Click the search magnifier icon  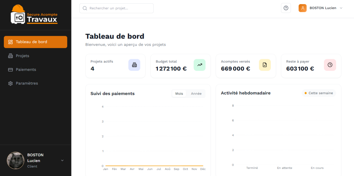coord(85,8)
